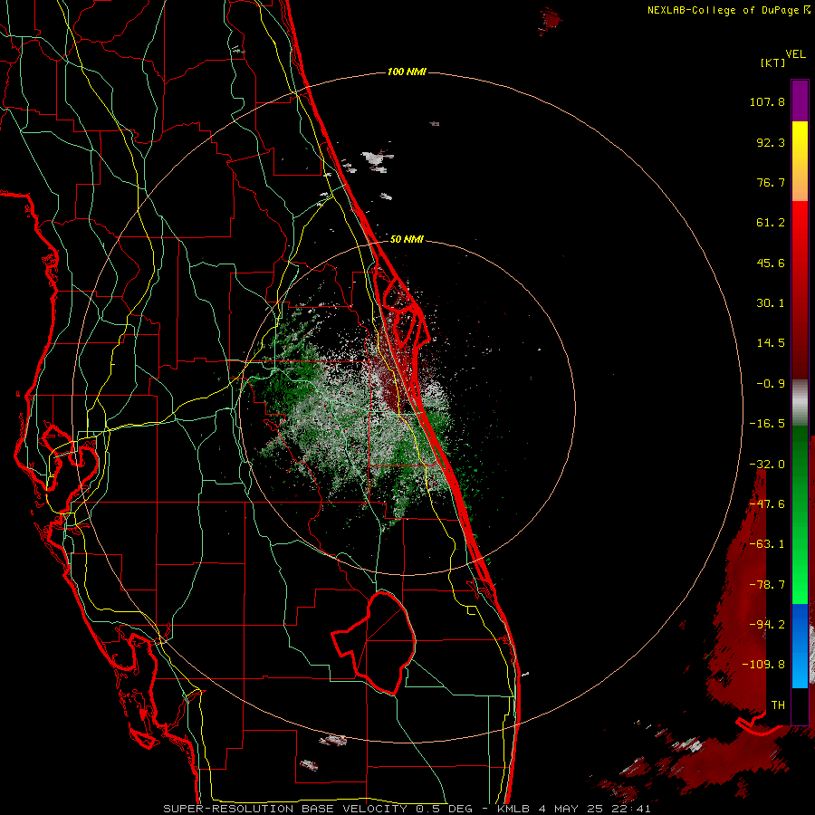The image size is (815, 815).
Task: Click the -47.6 velocity scale value
Action: click(x=767, y=504)
